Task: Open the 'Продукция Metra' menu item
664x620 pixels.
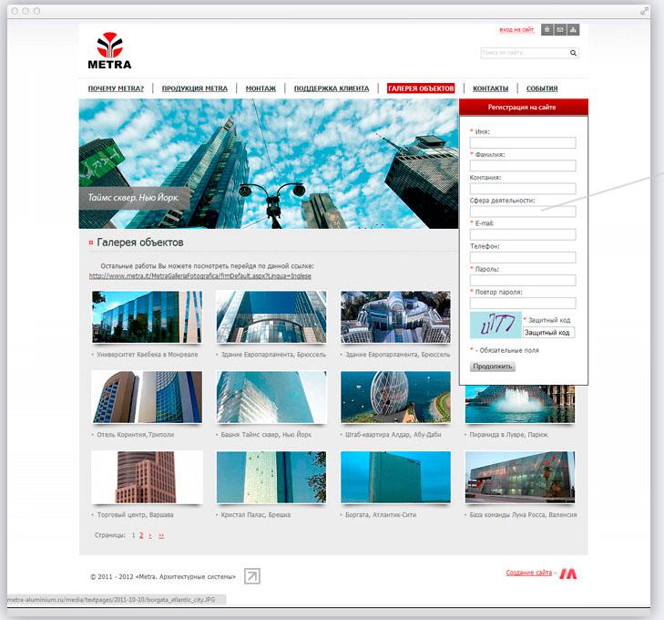Action: [195, 88]
